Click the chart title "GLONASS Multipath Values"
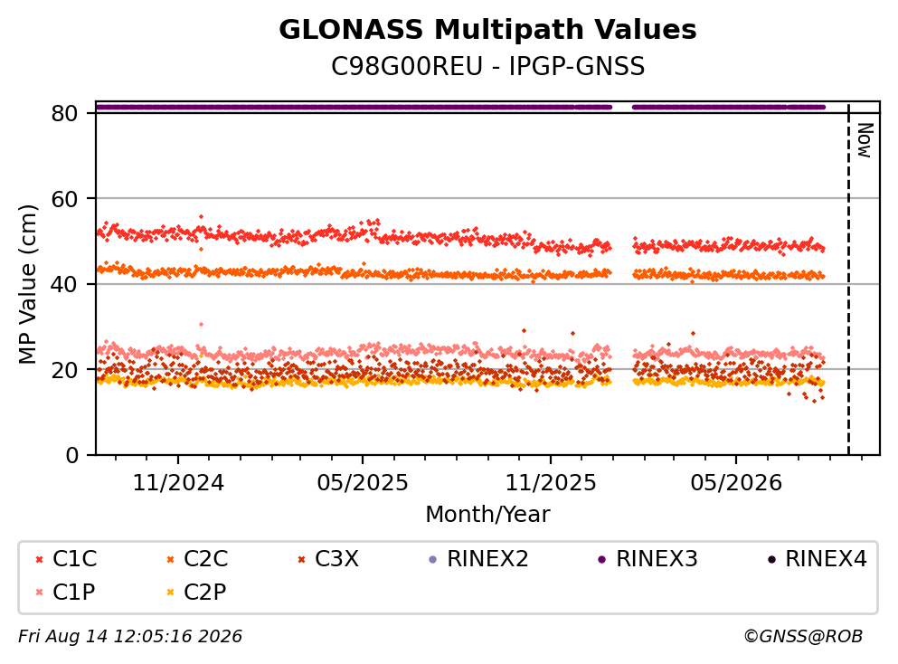 click(x=487, y=30)
